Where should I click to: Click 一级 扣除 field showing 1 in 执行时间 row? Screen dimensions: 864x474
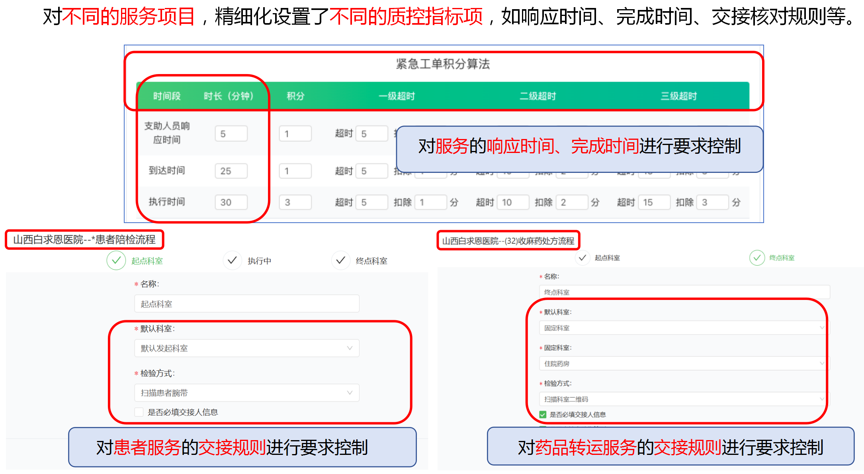click(431, 202)
